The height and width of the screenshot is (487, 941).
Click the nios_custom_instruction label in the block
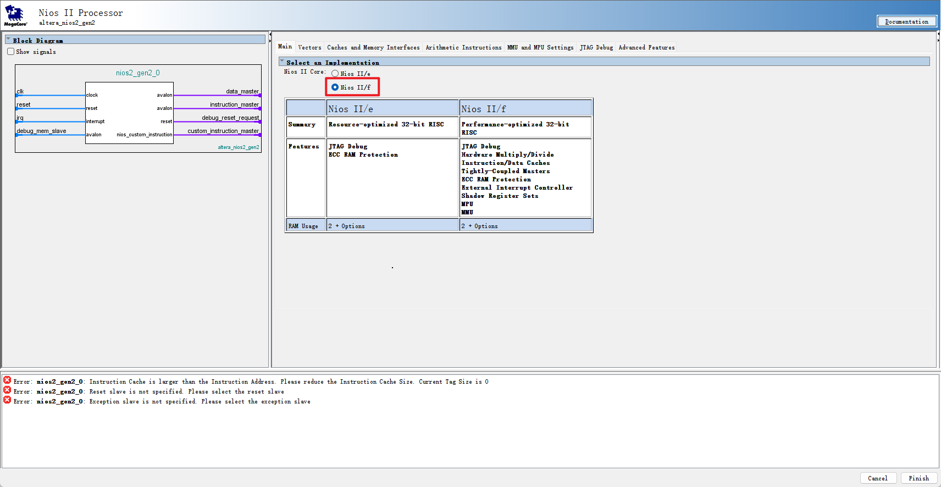coord(144,135)
